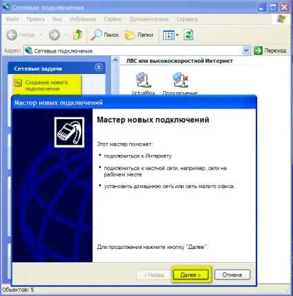Click the Поиск search toolbar button
This screenshot has width=293, height=296.
click(105, 35)
